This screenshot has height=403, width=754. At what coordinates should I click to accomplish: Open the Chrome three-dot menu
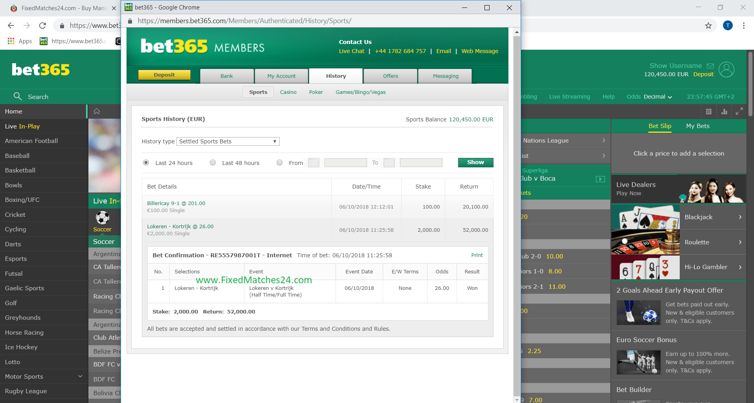pos(744,26)
